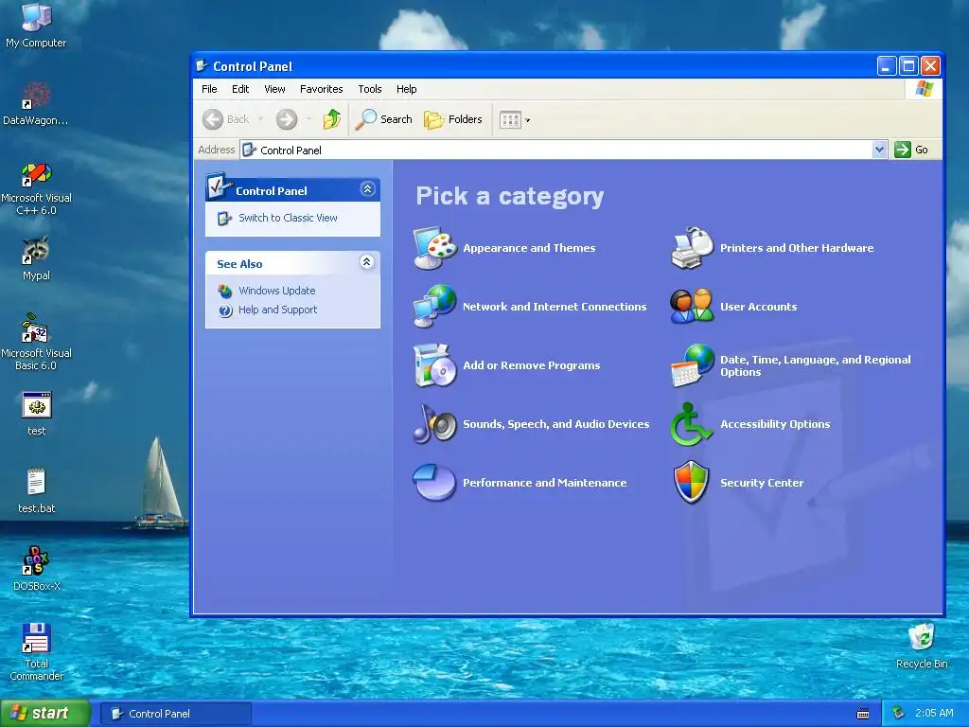969x727 pixels.
Task: Click the Appearance and Themes text link
Action: click(529, 248)
